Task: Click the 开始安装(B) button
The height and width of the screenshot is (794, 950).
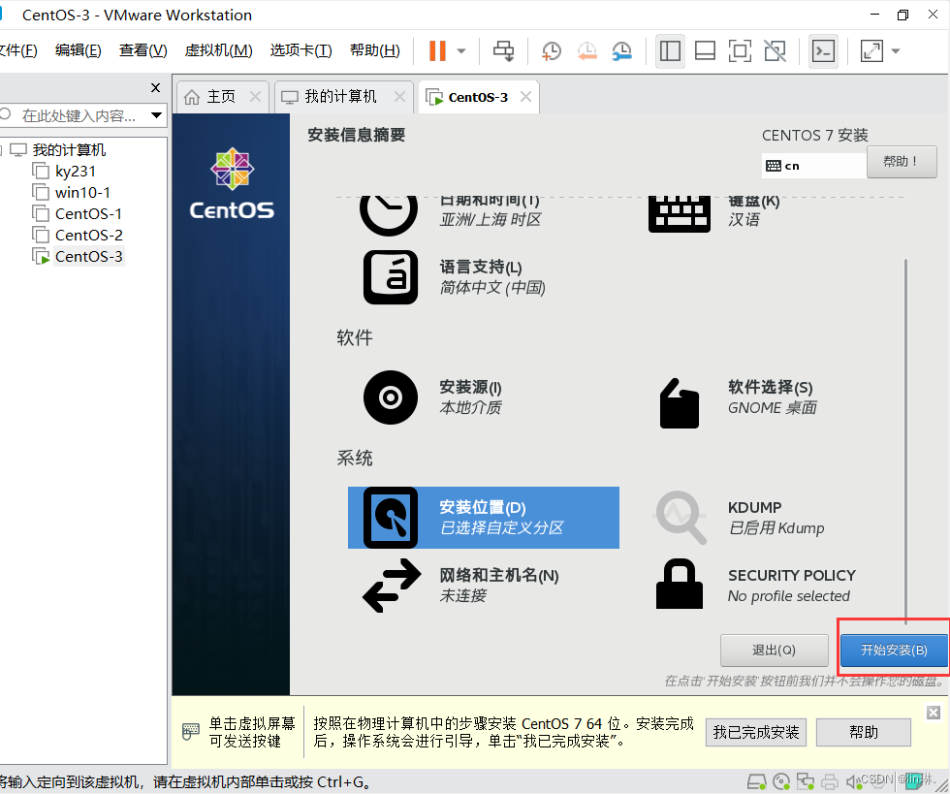Action: point(894,651)
